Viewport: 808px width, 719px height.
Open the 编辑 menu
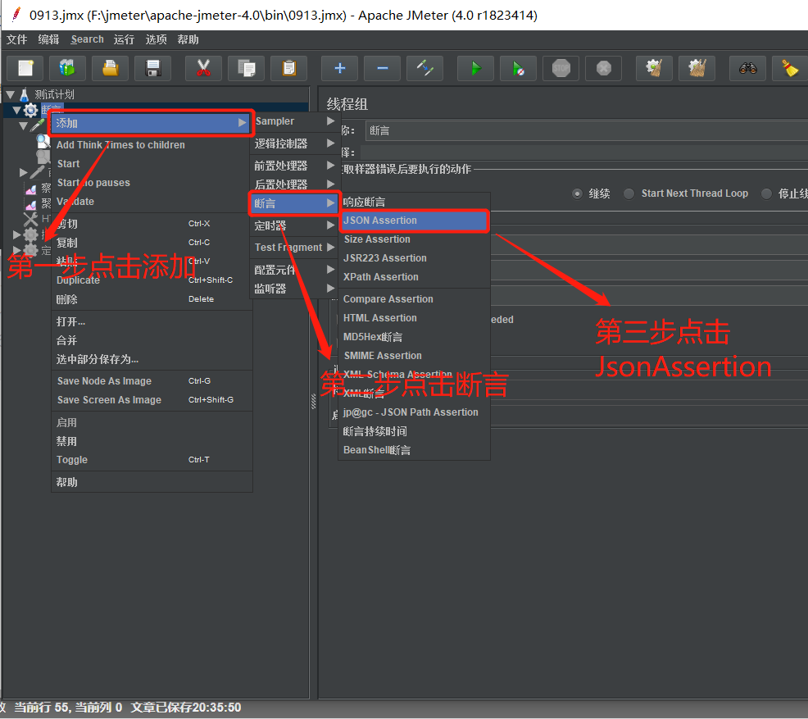[48, 39]
